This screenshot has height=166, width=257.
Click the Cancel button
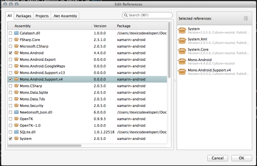point(218,158)
